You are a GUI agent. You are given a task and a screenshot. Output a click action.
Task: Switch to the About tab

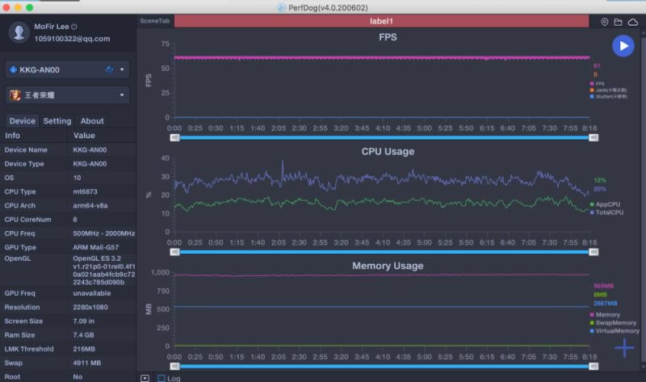point(92,121)
